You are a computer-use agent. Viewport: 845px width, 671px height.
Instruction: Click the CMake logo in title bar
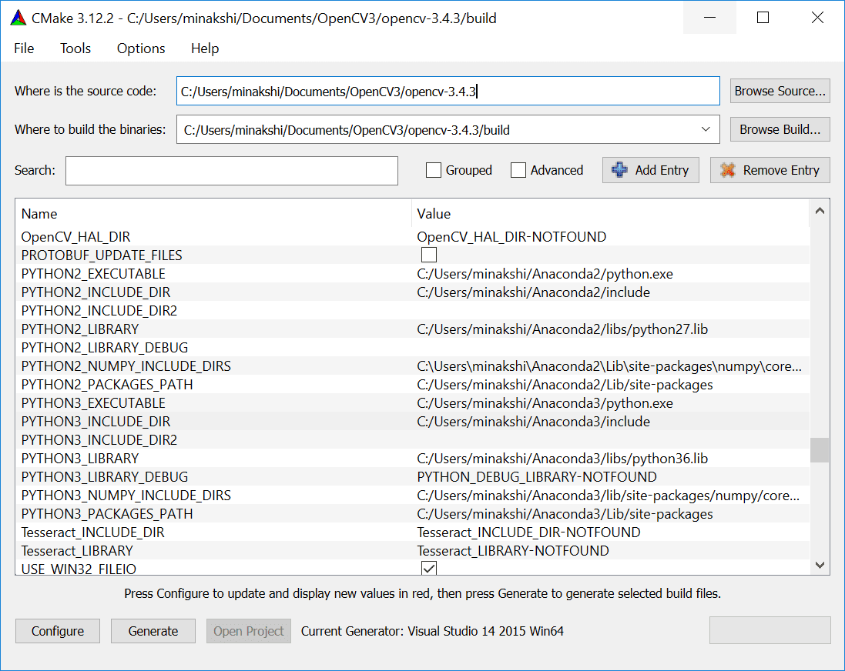coord(18,18)
